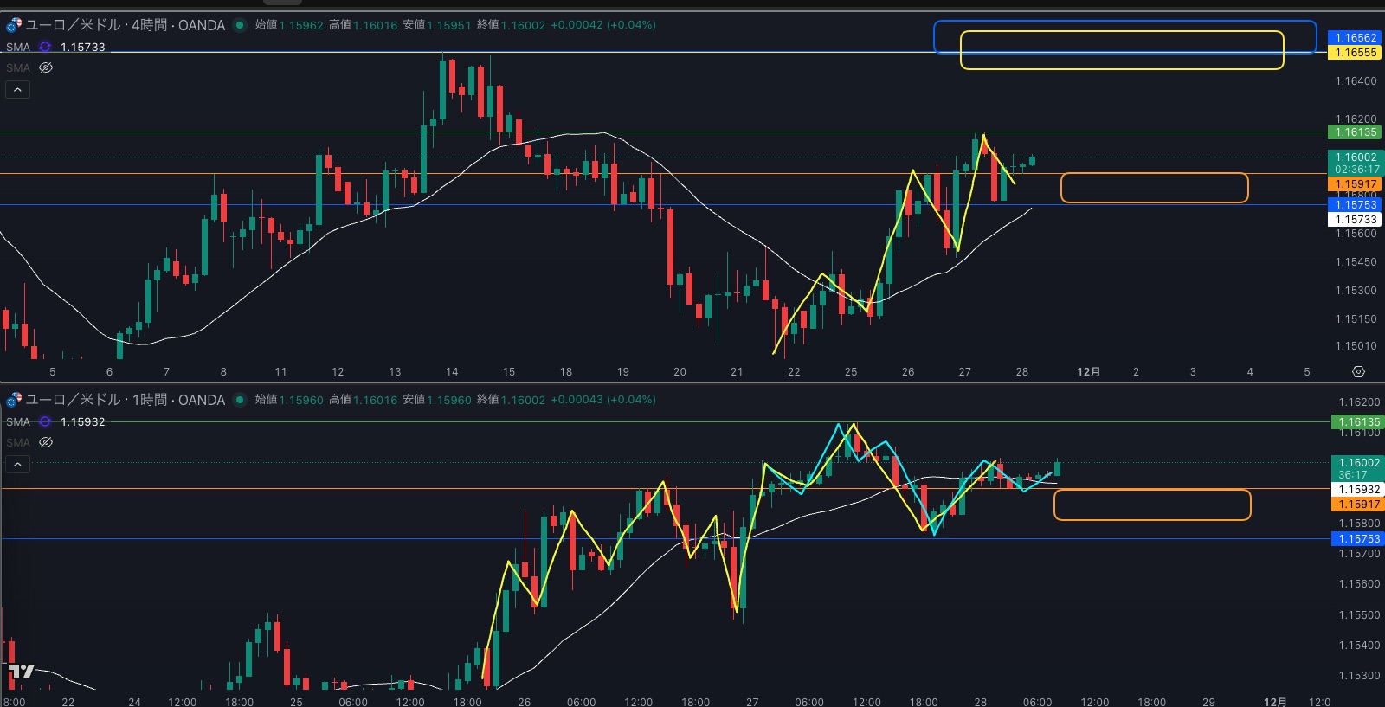This screenshot has height=707, width=1385.
Task: Select the SMA 1.15932 indicator label
Action: (18, 421)
